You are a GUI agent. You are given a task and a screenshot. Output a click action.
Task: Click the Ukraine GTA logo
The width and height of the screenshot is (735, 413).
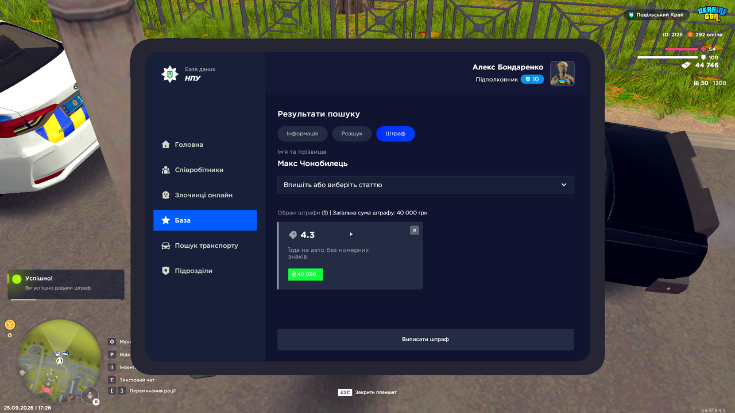pos(712,14)
